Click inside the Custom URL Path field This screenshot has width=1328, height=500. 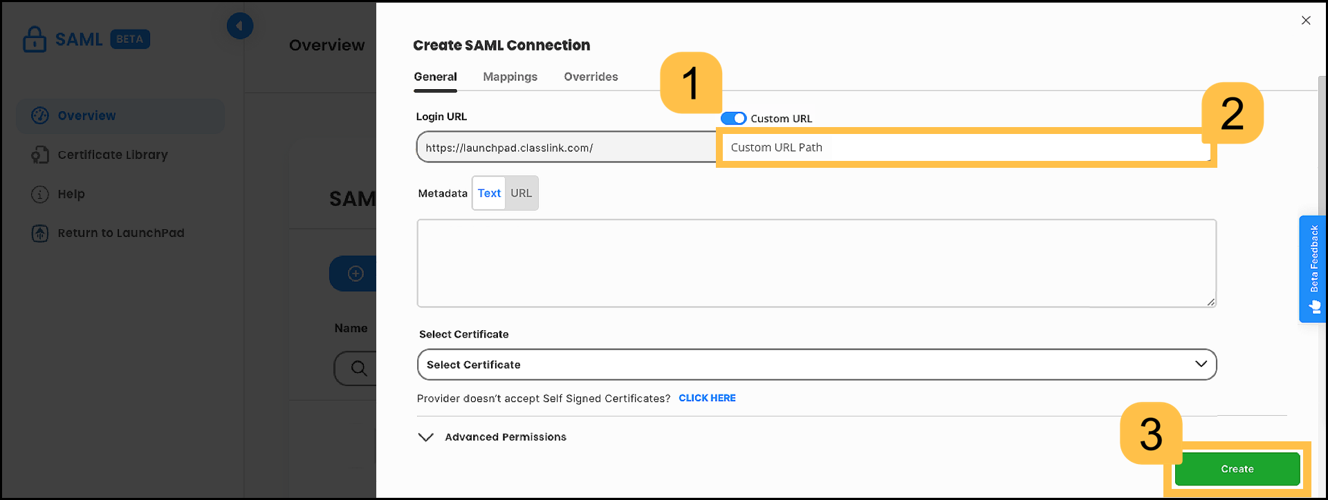click(x=899, y=147)
